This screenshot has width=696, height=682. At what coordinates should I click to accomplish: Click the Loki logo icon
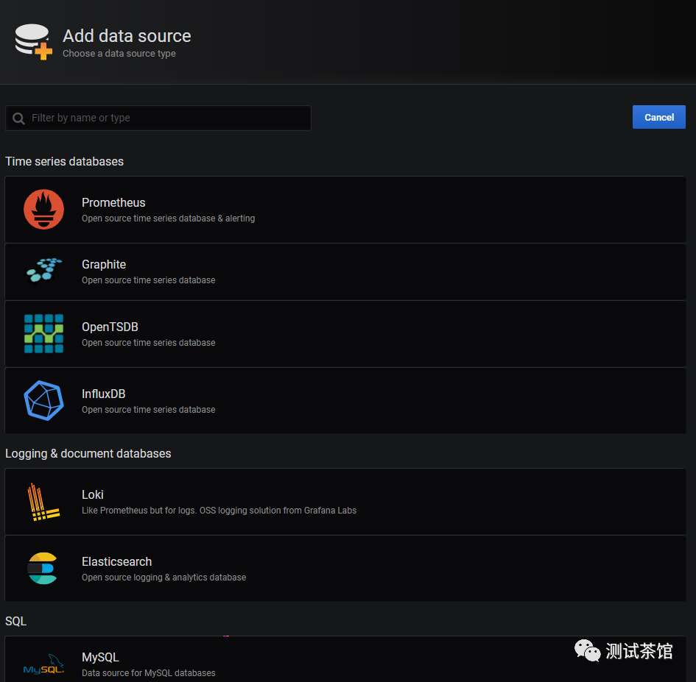[43, 502]
